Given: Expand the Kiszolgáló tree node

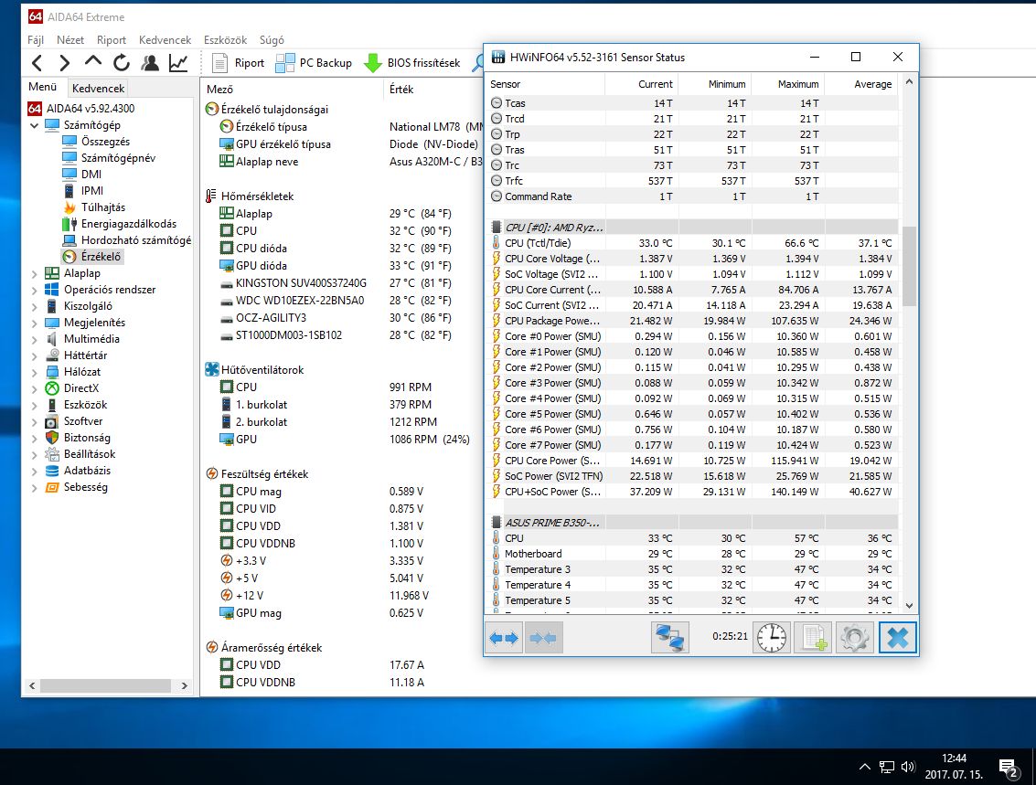Looking at the screenshot, I should click(34, 306).
